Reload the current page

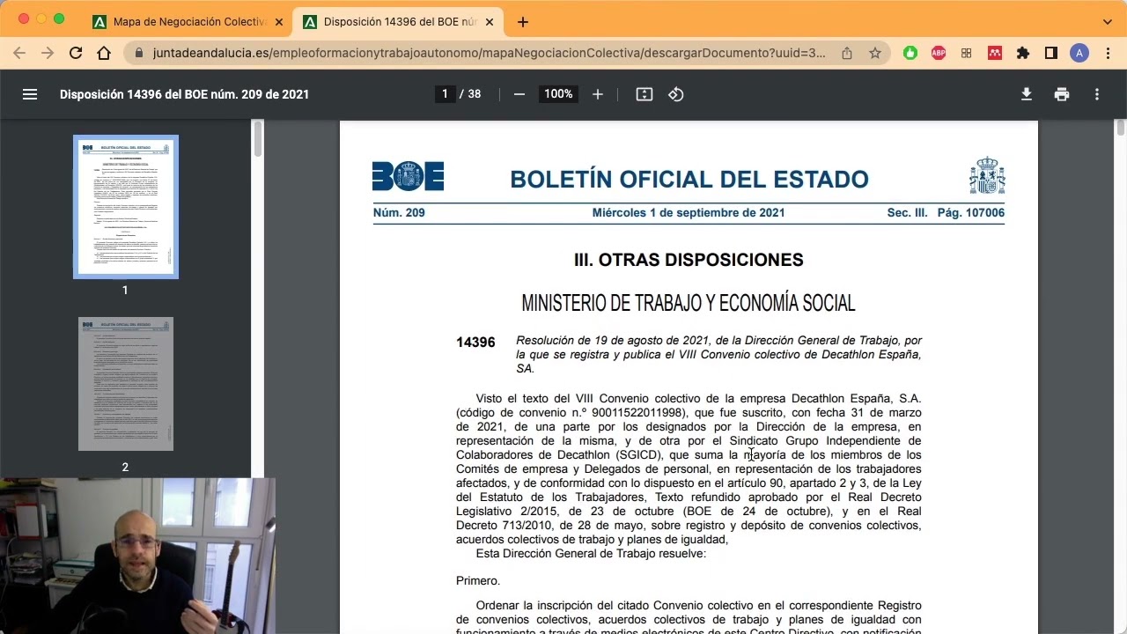coord(76,53)
